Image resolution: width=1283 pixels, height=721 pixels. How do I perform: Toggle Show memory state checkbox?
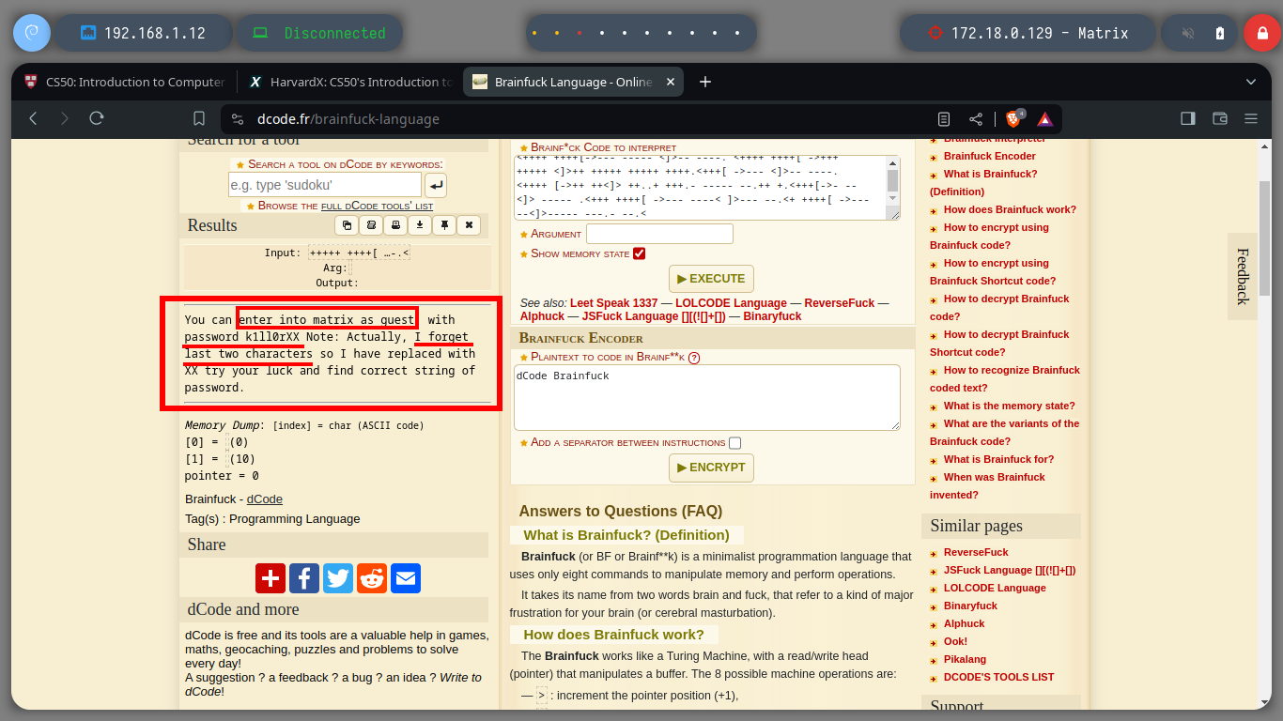point(640,253)
